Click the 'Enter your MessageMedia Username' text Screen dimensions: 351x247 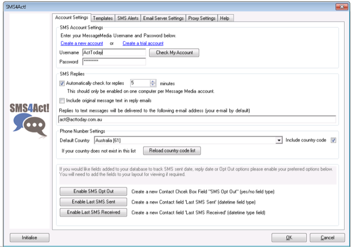point(118,36)
